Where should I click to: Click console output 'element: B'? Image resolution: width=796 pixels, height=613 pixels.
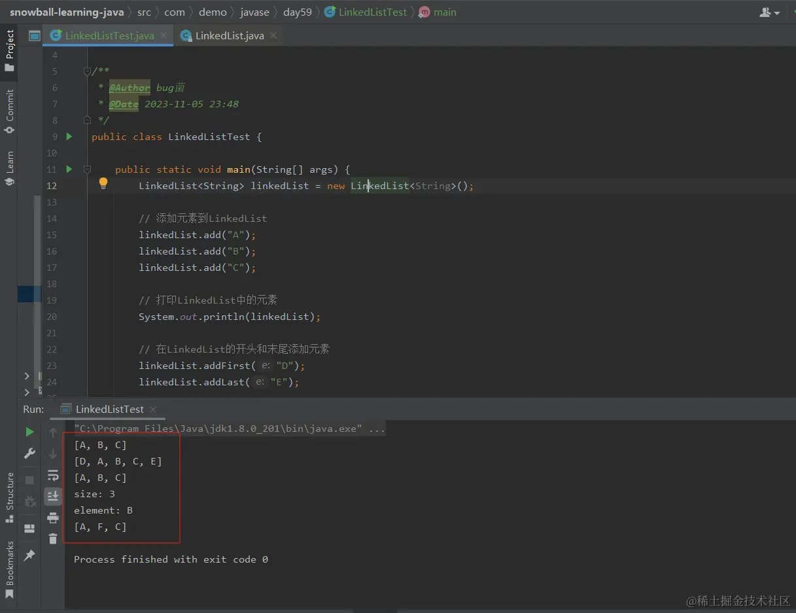103,510
